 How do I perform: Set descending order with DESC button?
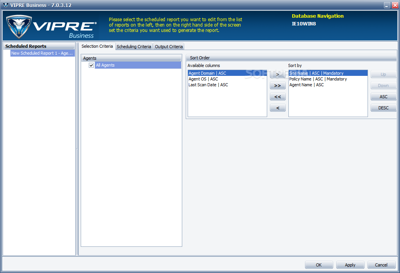coord(383,108)
